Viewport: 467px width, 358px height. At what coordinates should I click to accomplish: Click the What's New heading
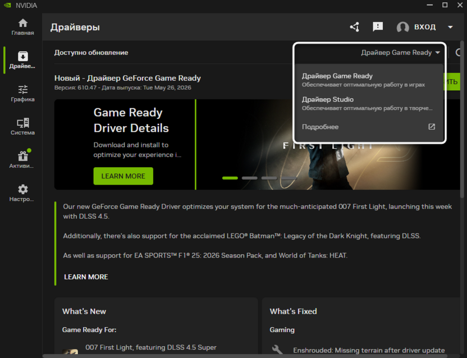pos(84,311)
